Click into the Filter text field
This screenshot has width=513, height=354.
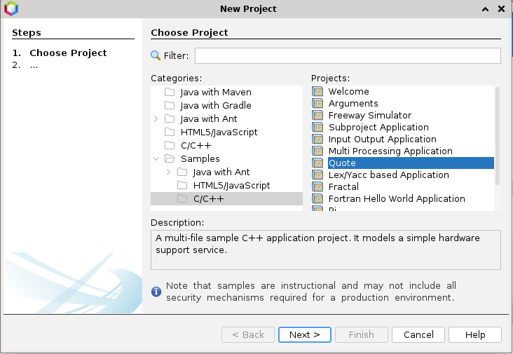348,55
